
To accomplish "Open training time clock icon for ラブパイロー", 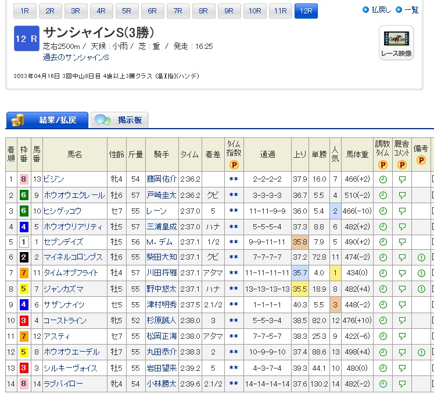I will click(x=382, y=384).
